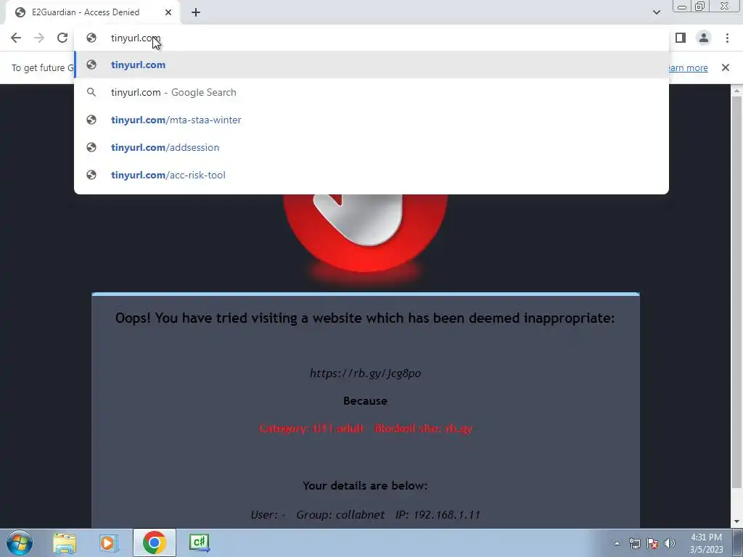Viewport: 743px width, 557px height.
Task: Click the vertical page scrollbar thumb
Action: (x=736, y=292)
